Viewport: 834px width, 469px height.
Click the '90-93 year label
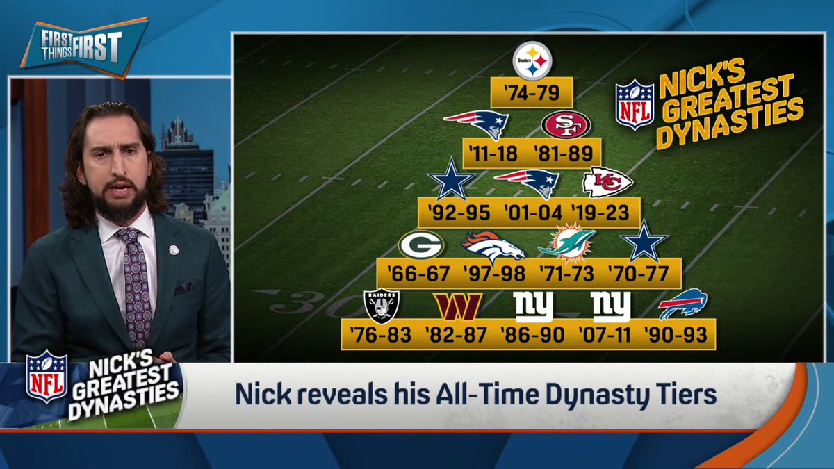676,335
